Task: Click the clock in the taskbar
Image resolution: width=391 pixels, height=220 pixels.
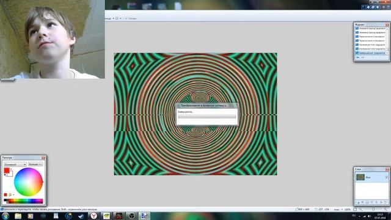Action: click(380, 216)
